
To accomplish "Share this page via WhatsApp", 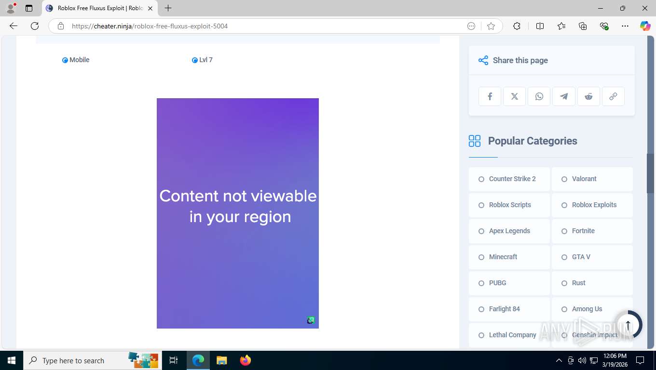I will pyautogui.click(x=539, y=96).
